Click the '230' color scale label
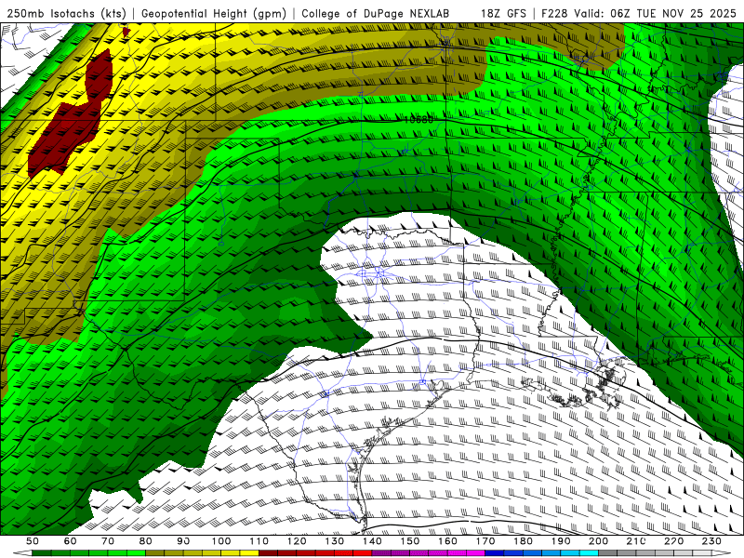Screen dimensions: 744x558 coord(711,541)
